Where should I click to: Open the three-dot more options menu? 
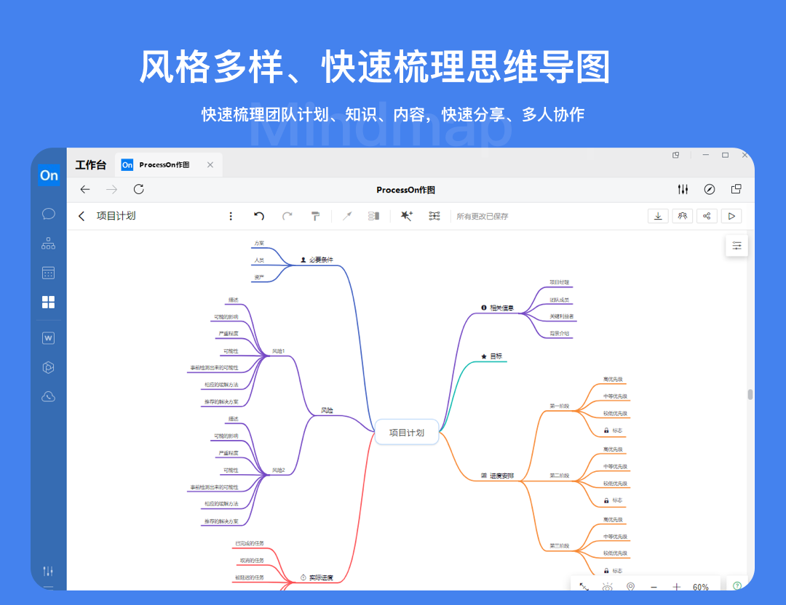pyautogui.click(x=231, y=216)
